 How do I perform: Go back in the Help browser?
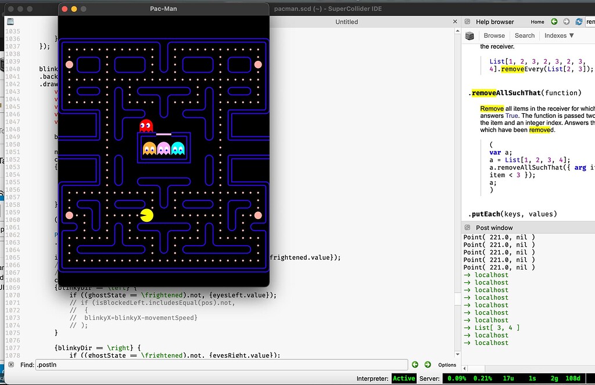coord(554,21)
